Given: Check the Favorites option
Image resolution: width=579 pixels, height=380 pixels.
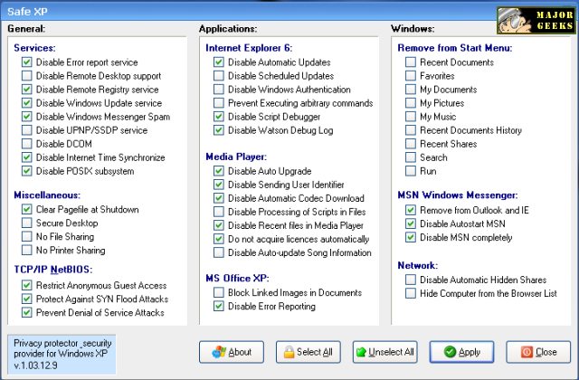Looking at the screenshot, I should coord(411,76).
